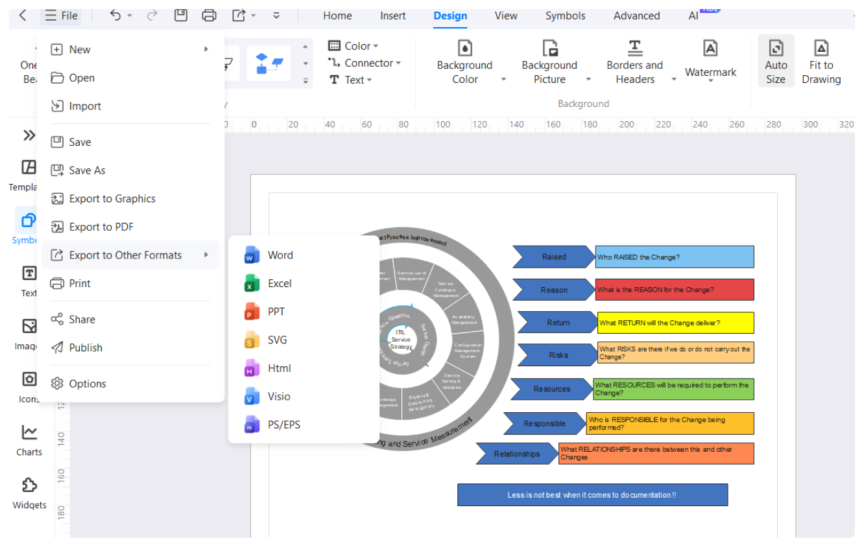Screen dimensions: 864x547
Task: Expand the Background Picture arrow
Action: click(x=588, y=80)
